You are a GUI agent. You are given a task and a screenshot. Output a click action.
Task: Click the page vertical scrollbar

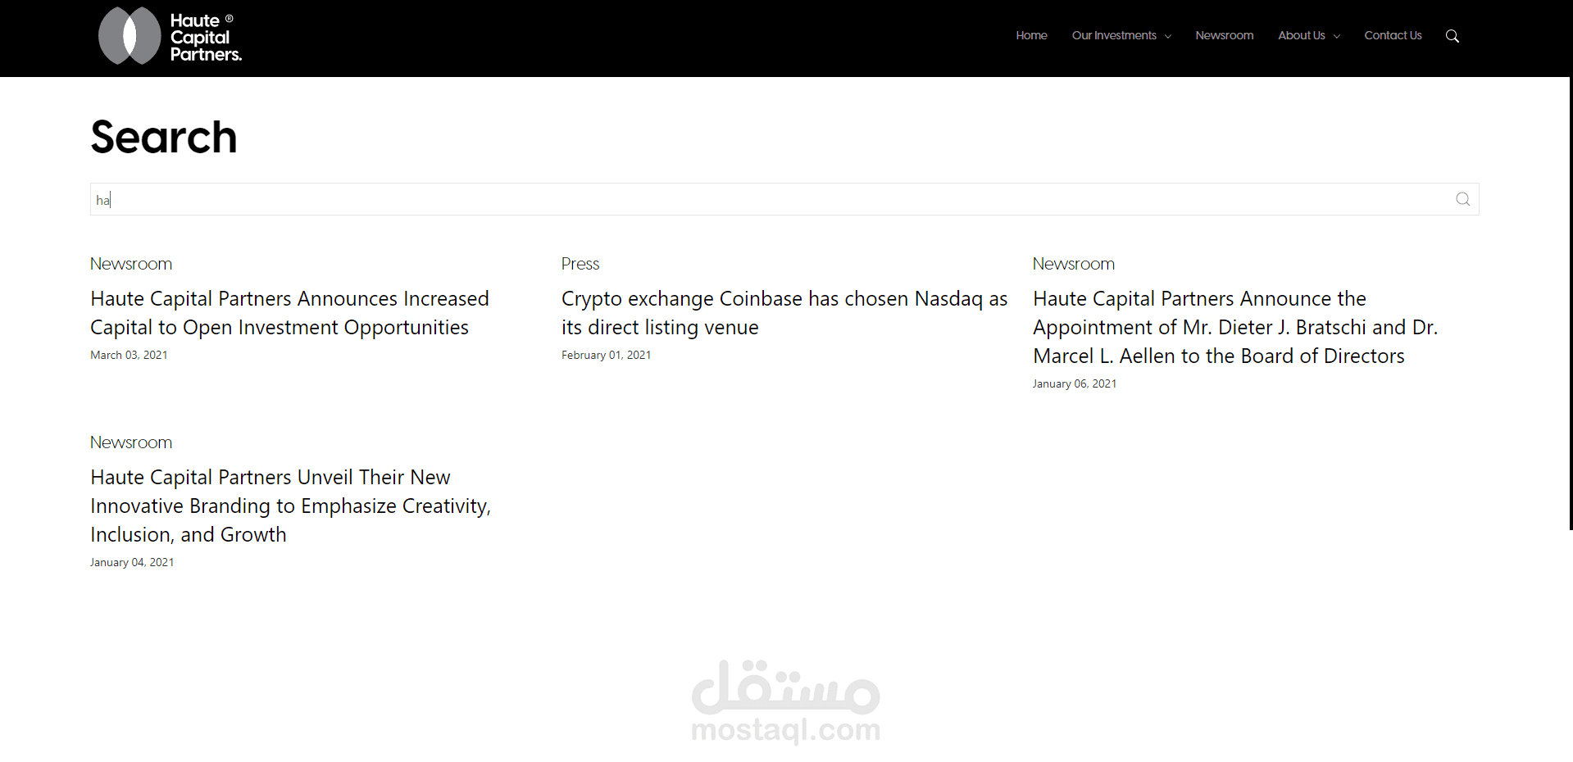click(x=1571, y=303)
